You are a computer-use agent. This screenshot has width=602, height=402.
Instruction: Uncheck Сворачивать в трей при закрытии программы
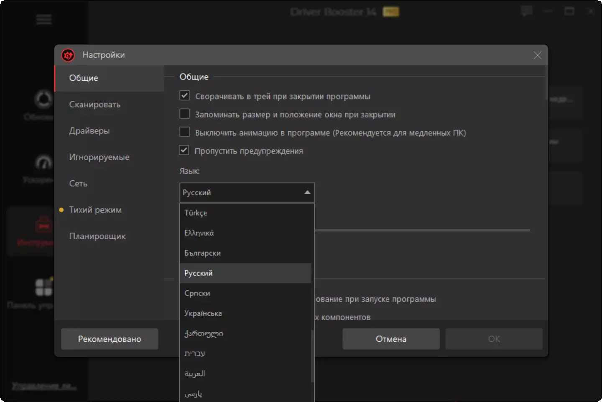(x=184, y=96)
